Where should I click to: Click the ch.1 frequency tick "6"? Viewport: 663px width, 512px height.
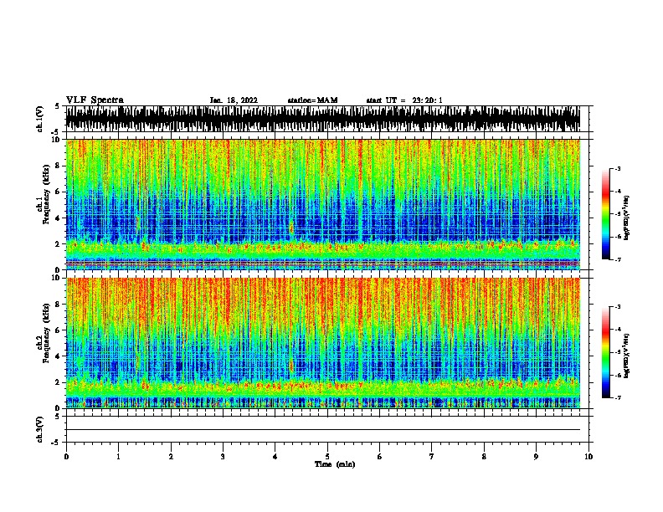(x=58, y=192)
